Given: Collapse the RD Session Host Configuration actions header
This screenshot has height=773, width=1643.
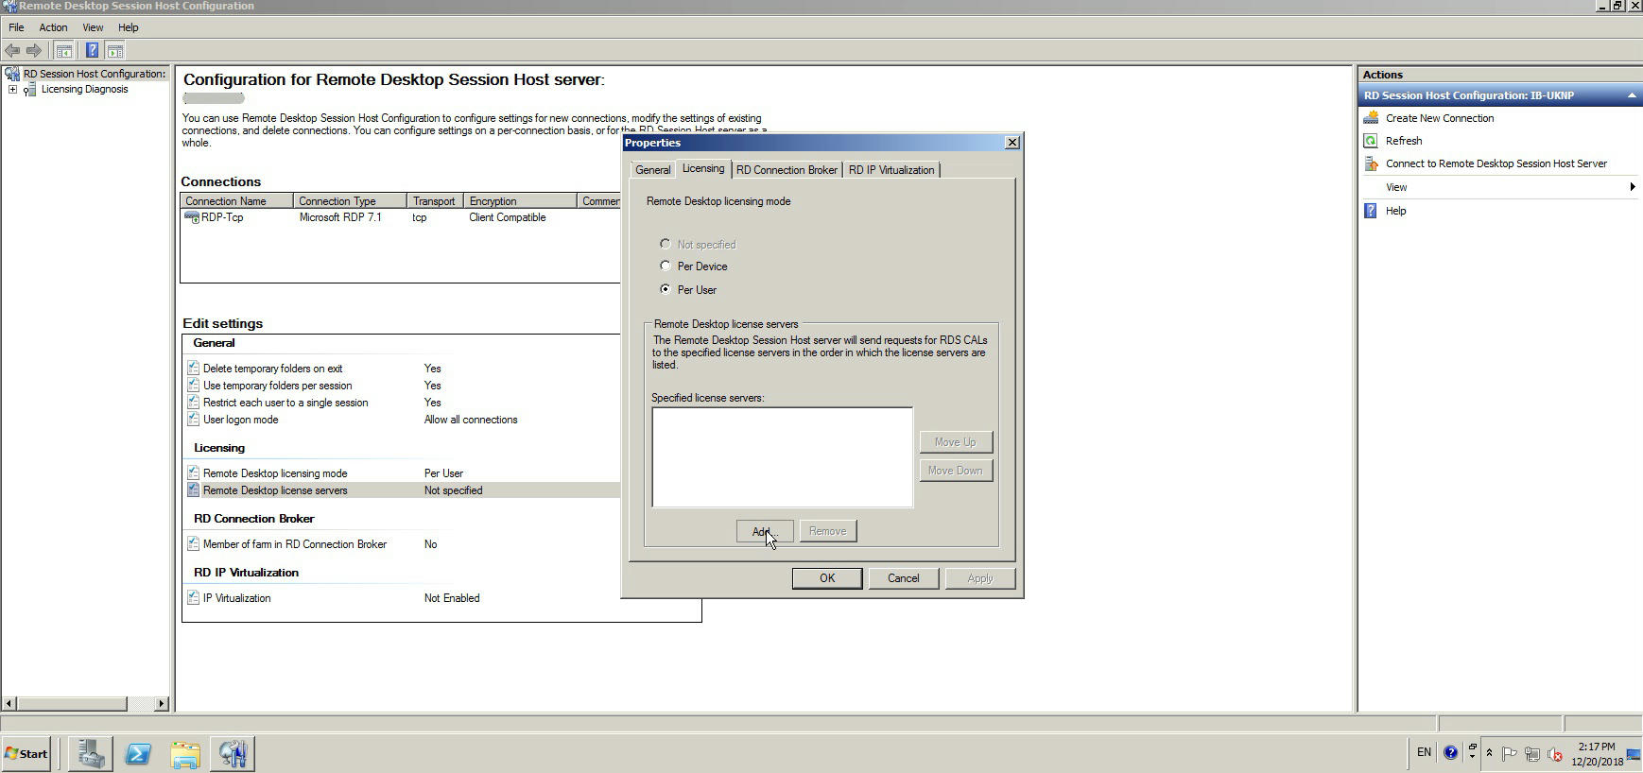Looking at the screenshot, I should [1631, 95].
